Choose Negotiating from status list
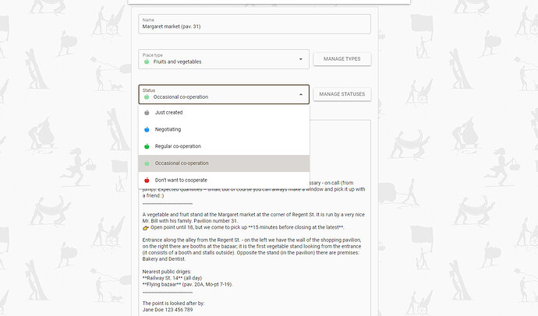Screen dimensions: 538x316 (224, 129)
